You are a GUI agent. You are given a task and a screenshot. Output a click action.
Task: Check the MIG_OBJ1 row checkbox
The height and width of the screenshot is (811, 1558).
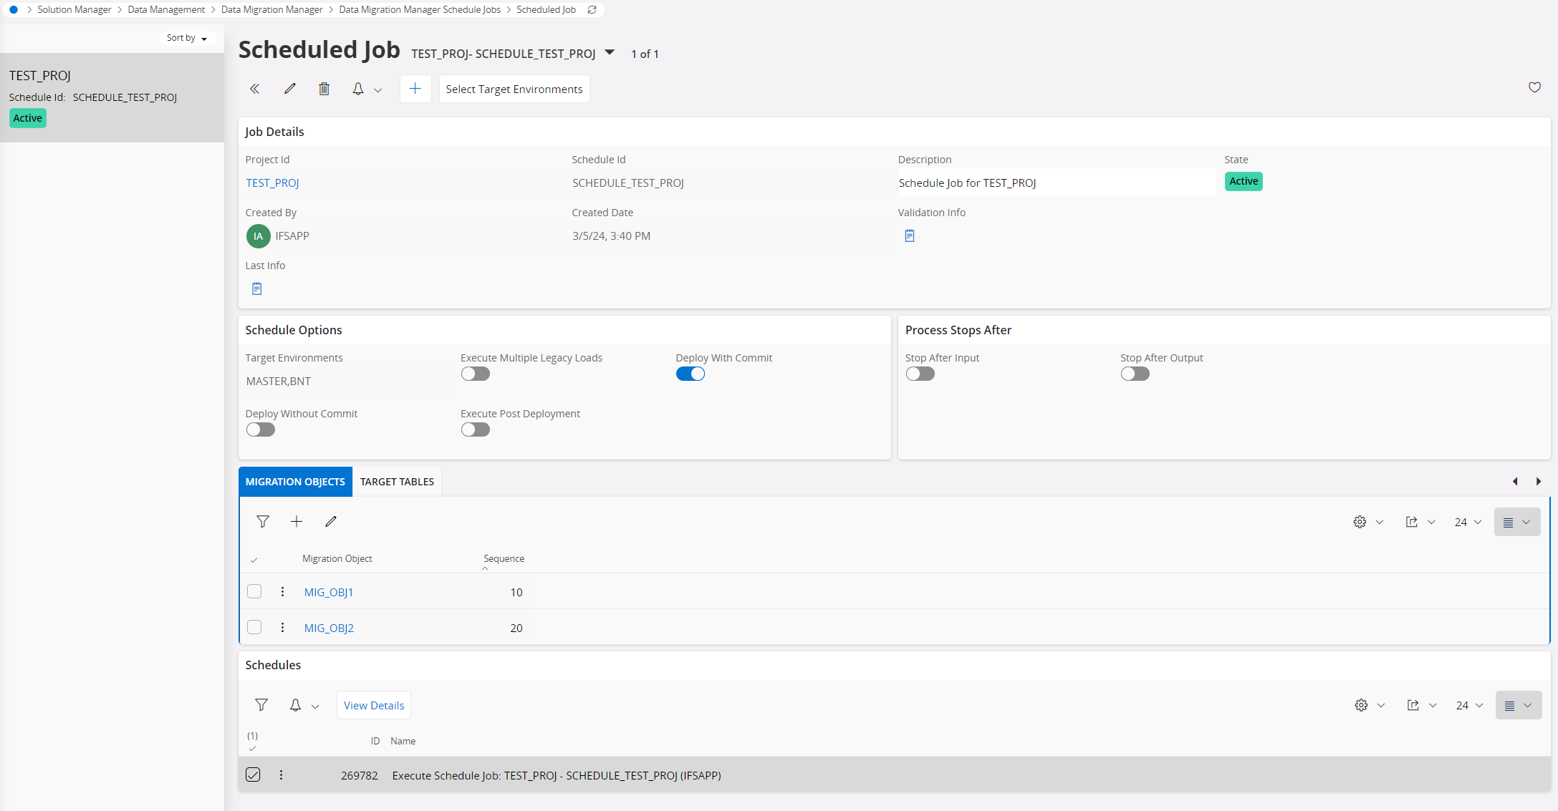coord(254,591)
